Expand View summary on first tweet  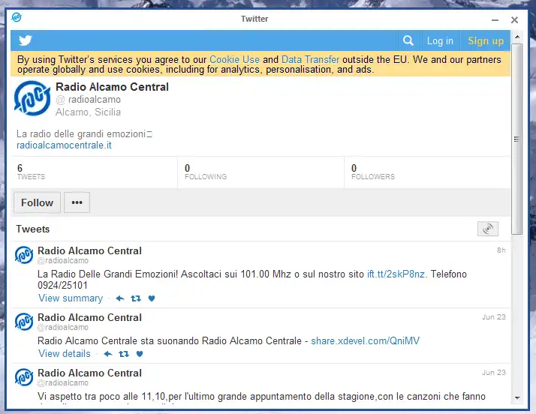[x=71, y=298]
